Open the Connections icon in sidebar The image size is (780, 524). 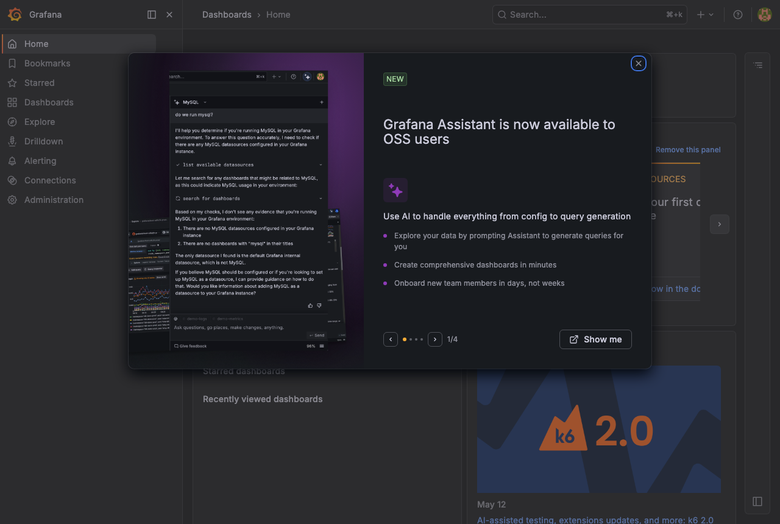(x=12, y=180)
